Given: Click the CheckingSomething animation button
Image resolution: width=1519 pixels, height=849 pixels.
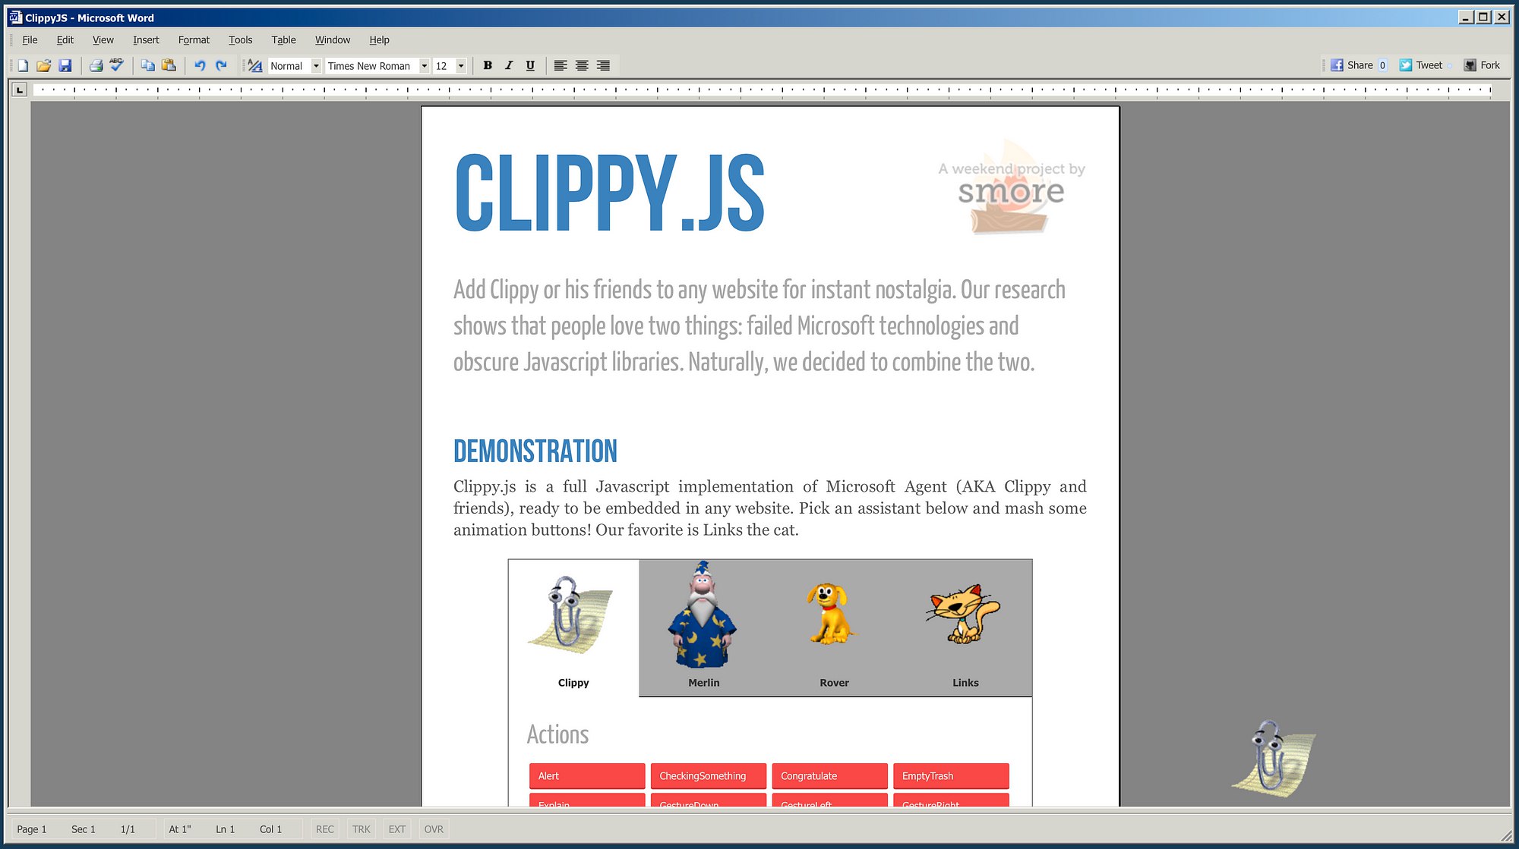Looking at the screenshot, I should coord(709,776).
